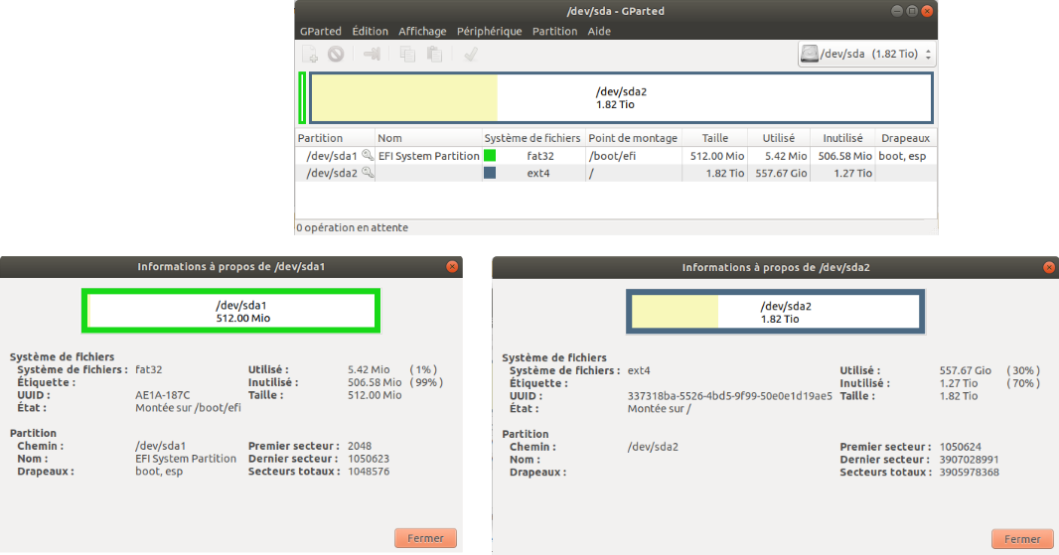Click the 'fat32' filesystem cell
The image size is (1059, 555).
(x=540, y=155)
